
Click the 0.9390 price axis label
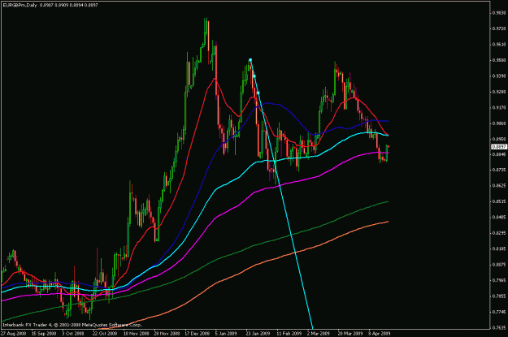point(499,76)
